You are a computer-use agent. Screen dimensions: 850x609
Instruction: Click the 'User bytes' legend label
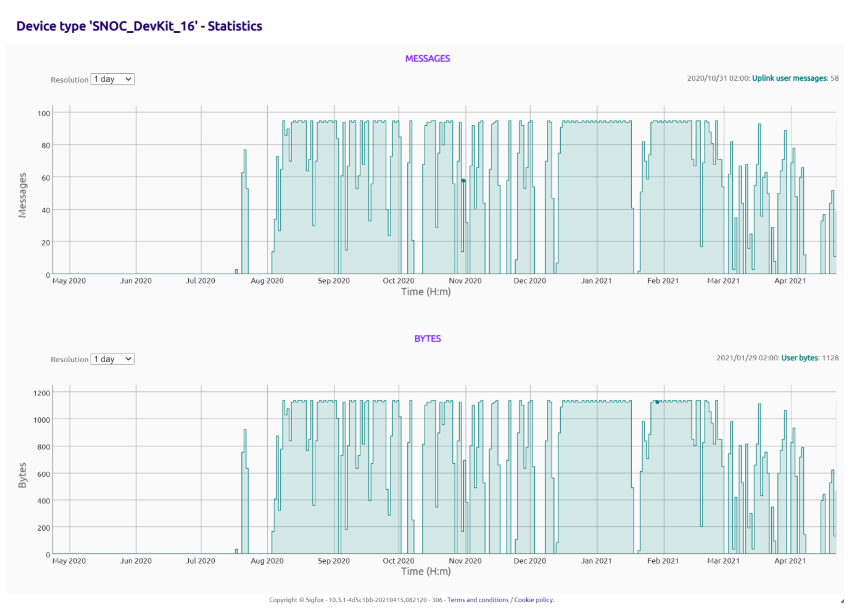[x=800, y=358]
